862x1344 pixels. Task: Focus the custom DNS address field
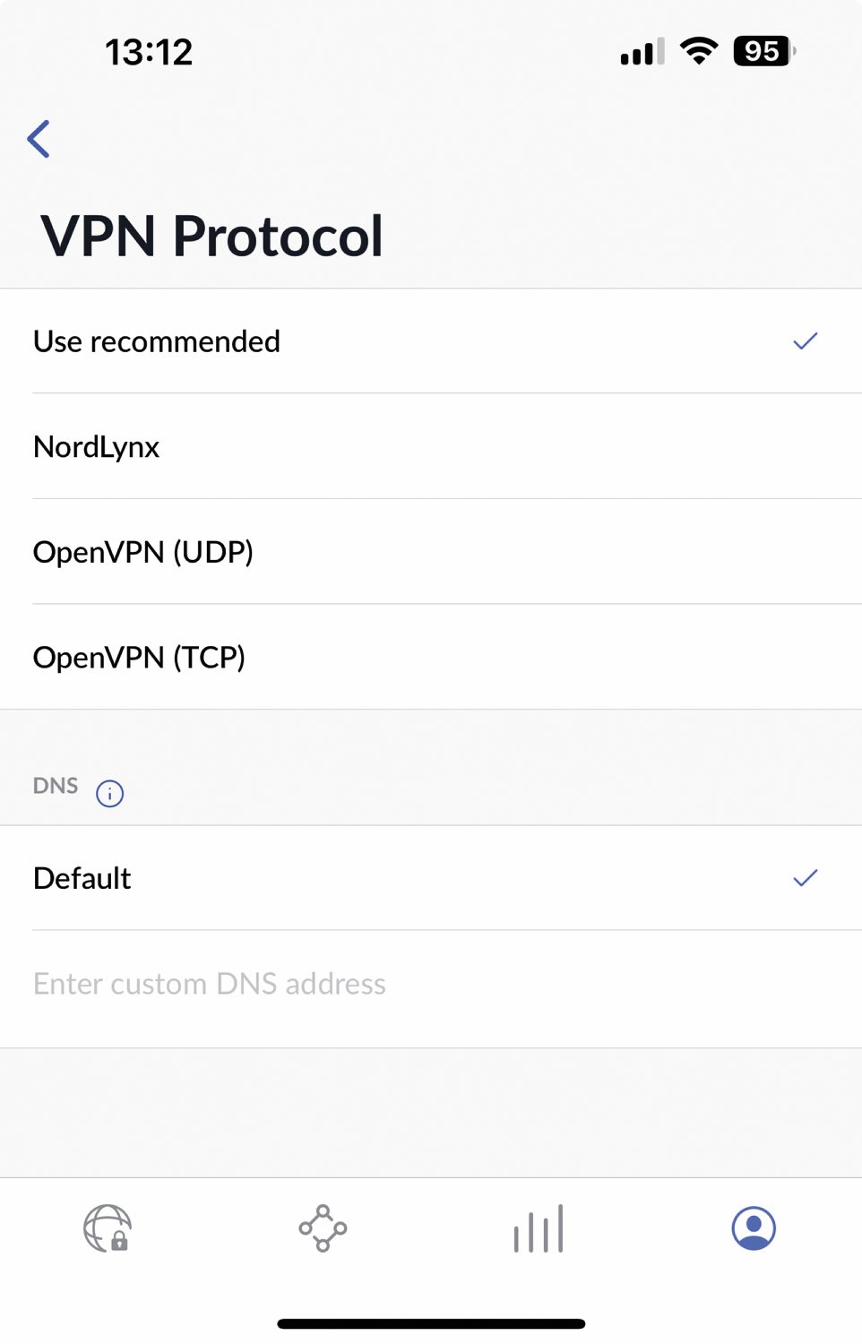point(431,984)
